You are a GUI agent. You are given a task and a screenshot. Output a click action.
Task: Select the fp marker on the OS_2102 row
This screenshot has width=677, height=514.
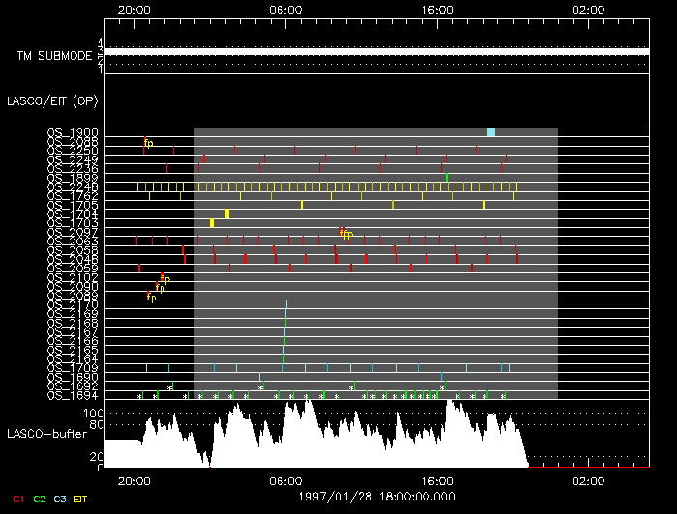click(165, 279)
